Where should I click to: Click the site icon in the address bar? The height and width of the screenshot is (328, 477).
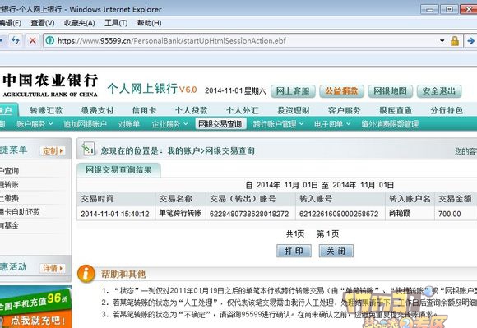pyautogui.click(x=50, y=40)
